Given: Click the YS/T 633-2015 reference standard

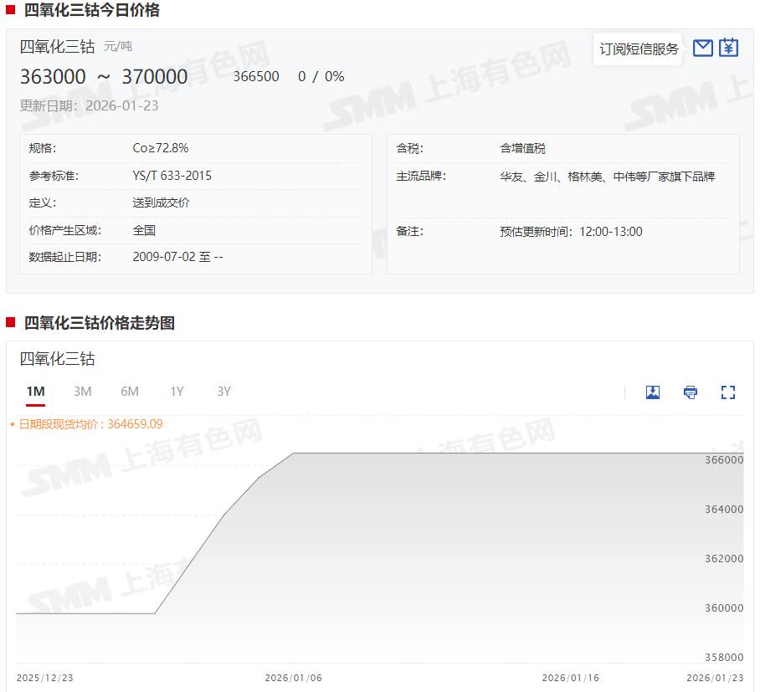Looking at the screenshot, I should (x=172, y=176).
